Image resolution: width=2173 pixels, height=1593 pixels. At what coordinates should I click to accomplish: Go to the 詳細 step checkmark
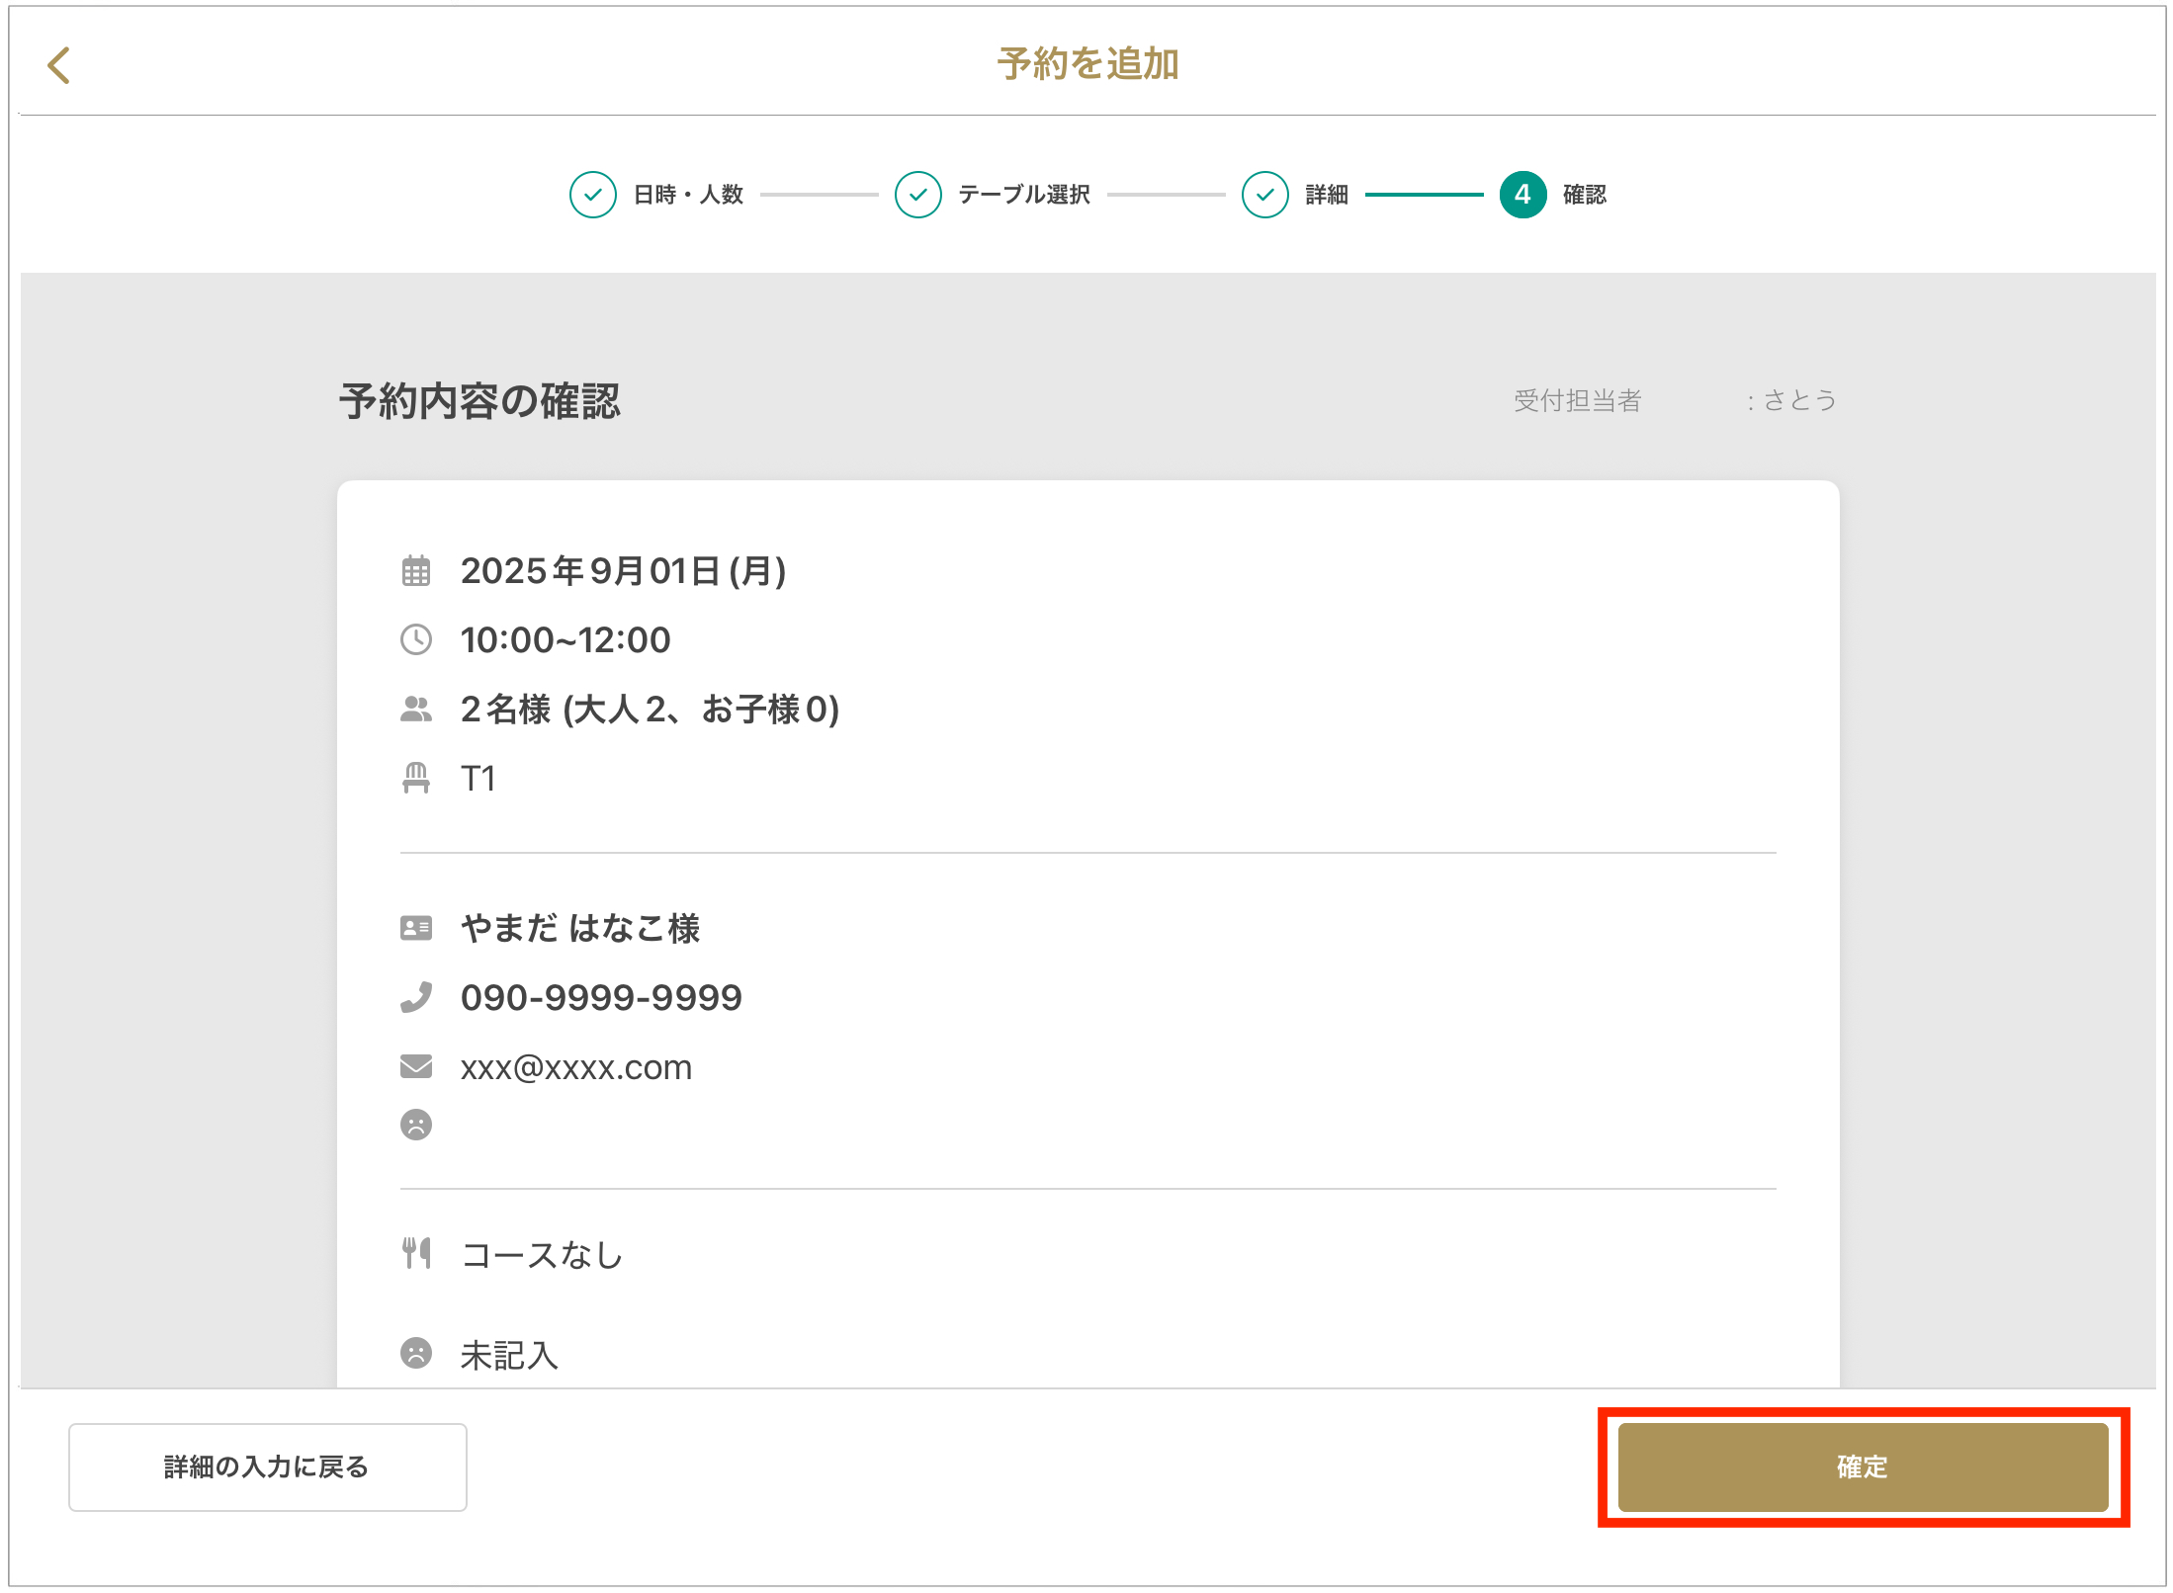(x=1264, y=195)
